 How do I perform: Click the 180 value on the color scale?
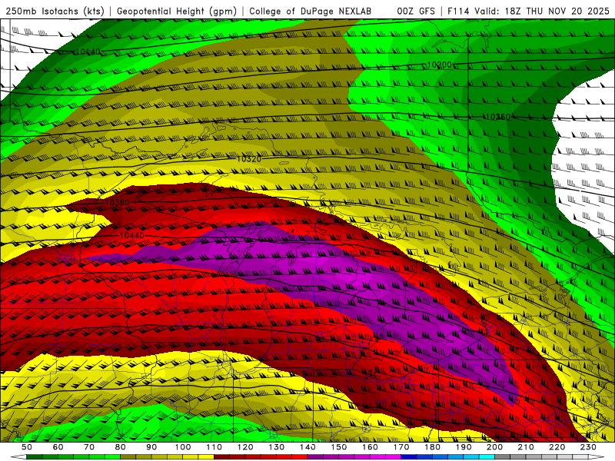432,447
